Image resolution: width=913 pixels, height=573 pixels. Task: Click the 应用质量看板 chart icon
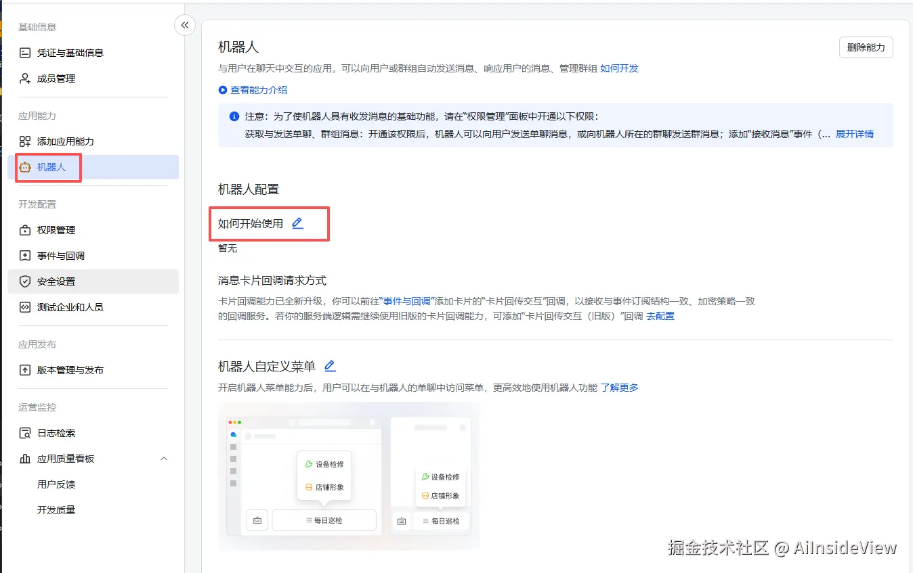pos(25,459)
